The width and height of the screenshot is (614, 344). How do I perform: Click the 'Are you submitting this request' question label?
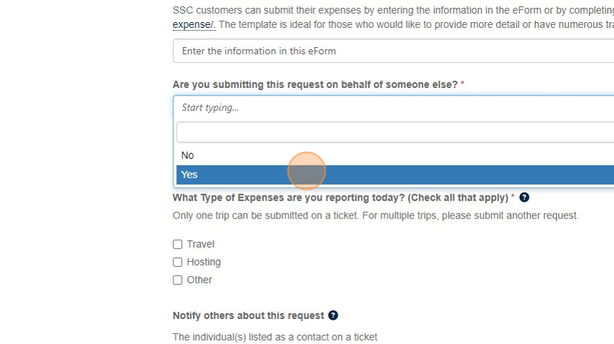pyautogui.click(x=315, y=84)
